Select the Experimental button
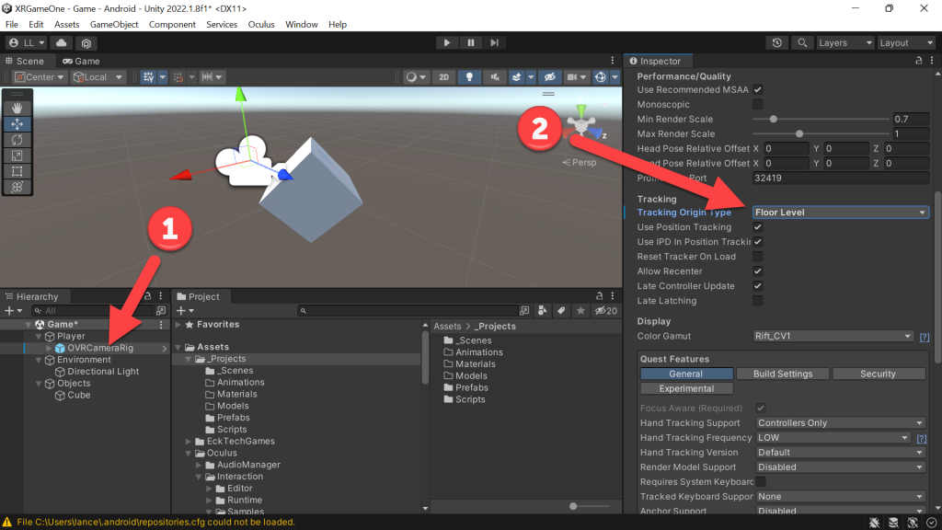 [x=686, y=389]
